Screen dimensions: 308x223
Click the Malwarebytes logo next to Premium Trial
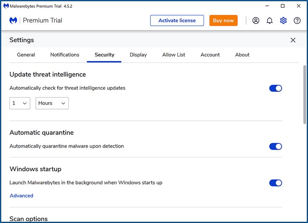click(13, 20)
